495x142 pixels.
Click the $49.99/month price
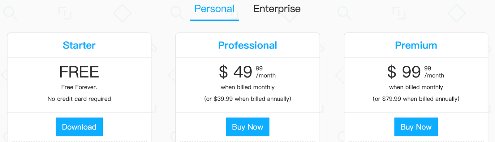[247, 72]
